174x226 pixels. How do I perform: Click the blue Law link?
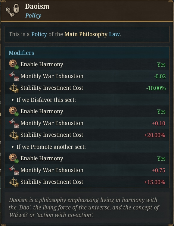[x=114, y=34]
